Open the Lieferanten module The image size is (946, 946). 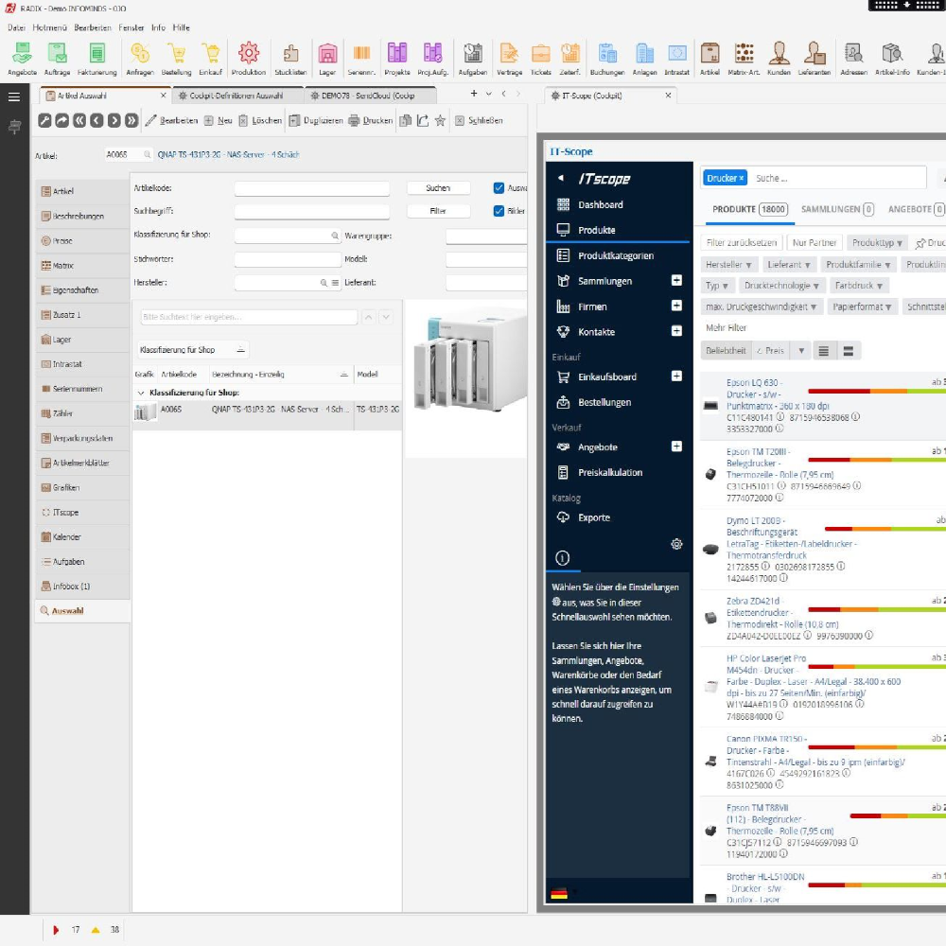coord(815,59)
